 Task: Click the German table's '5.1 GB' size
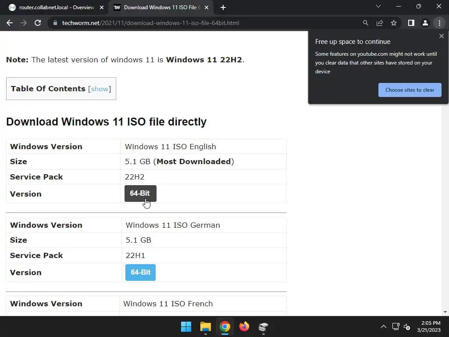point(138,240)
